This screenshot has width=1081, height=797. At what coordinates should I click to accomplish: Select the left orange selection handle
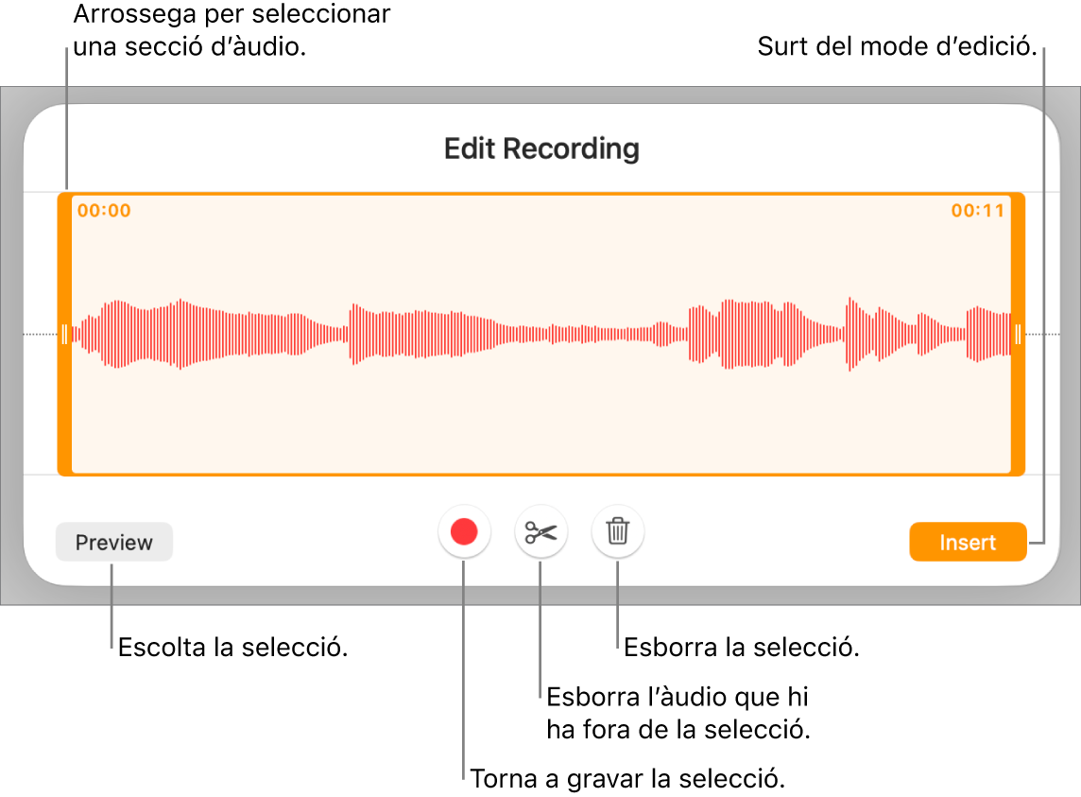tap(64, 333)
